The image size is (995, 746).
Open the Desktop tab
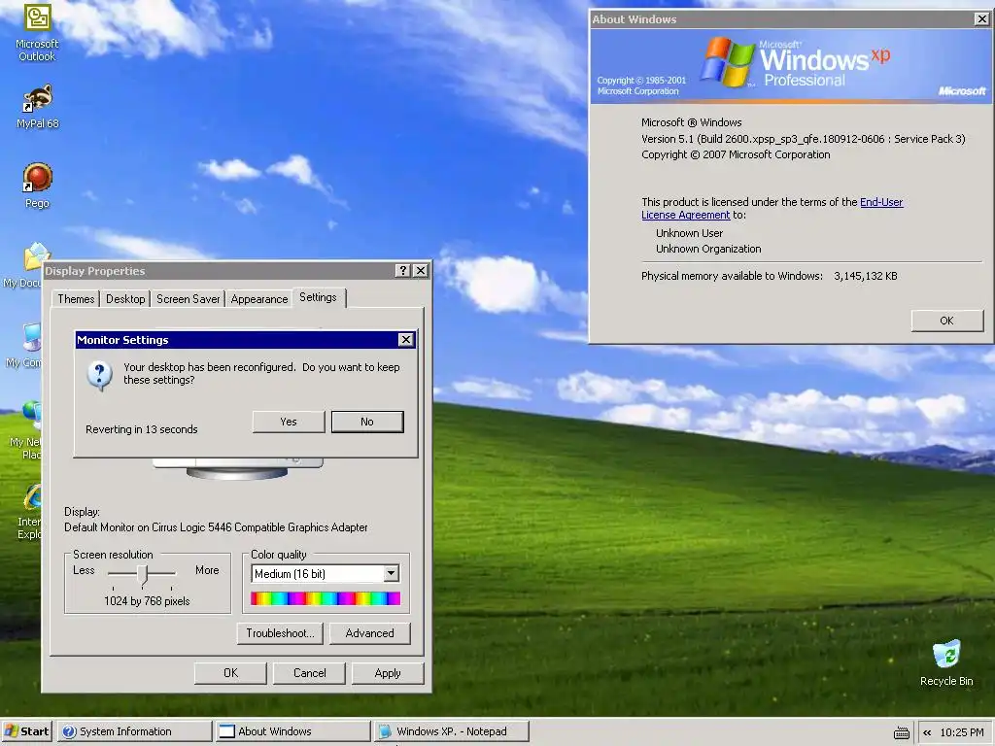[125, 299]
